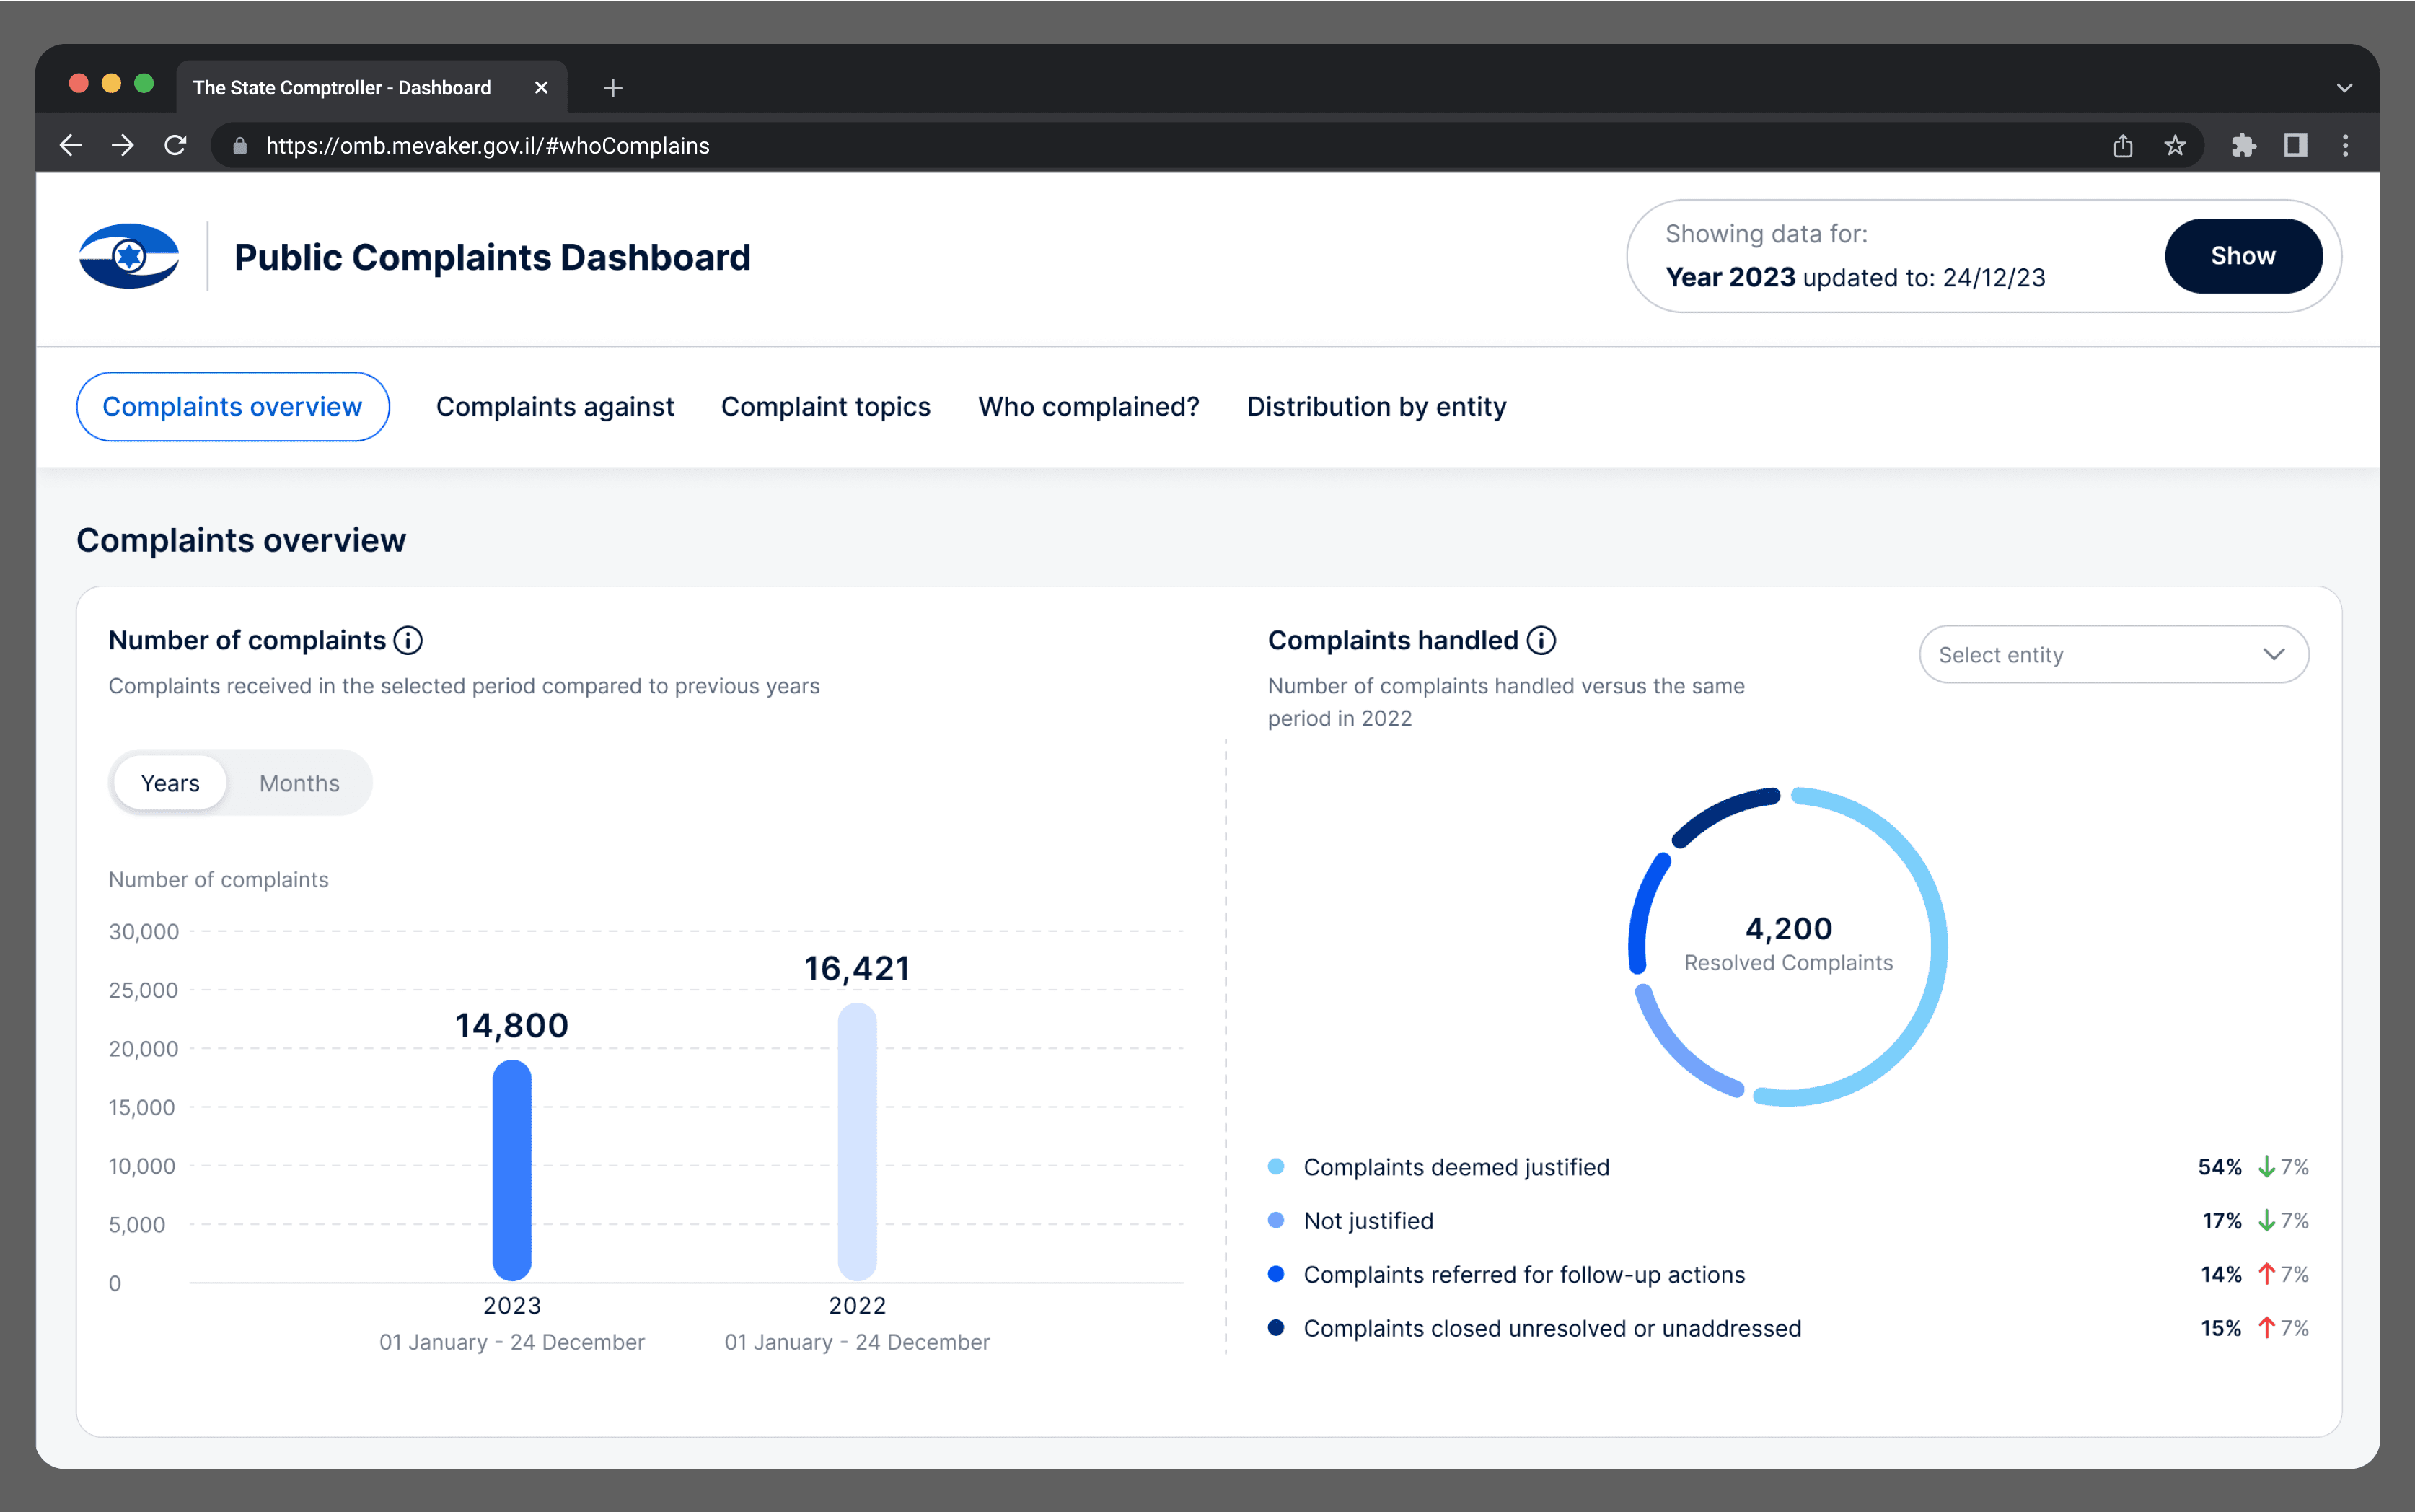Click the blue 2023 complaints bar
This screenshot has width=2415, height=1512.
click(512, 1170)
